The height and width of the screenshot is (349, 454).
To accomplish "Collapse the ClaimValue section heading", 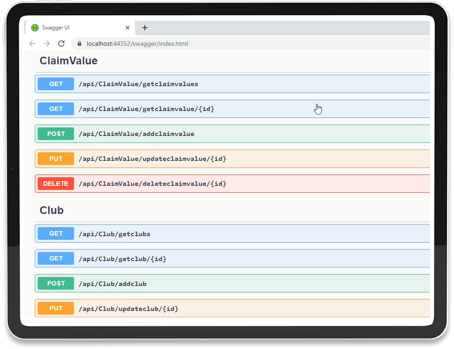I will click(69, 61).
